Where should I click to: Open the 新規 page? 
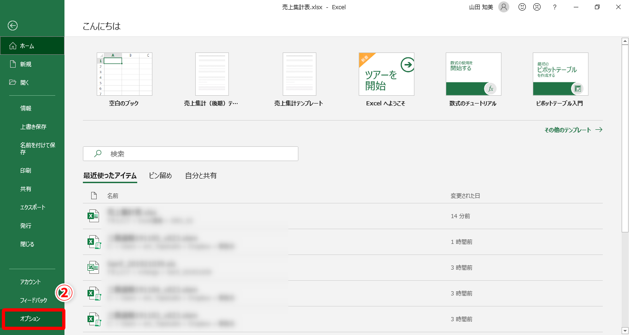pyautogui.click(x=32, y=64)
